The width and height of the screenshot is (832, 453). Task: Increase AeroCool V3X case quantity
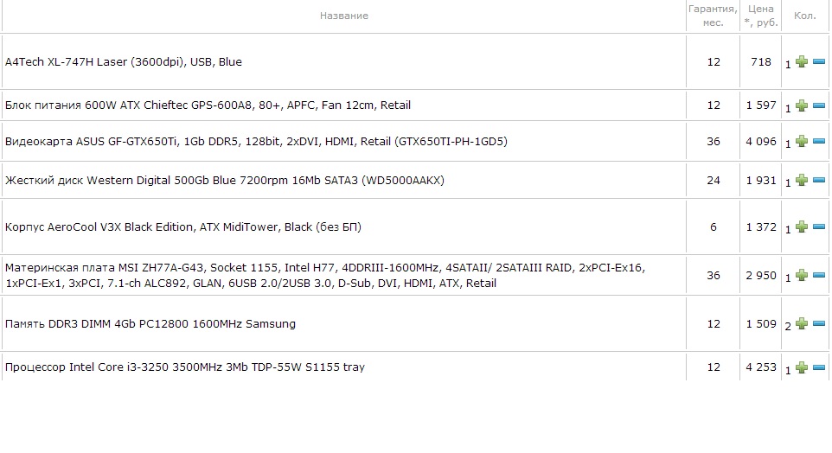click(802, 227)
